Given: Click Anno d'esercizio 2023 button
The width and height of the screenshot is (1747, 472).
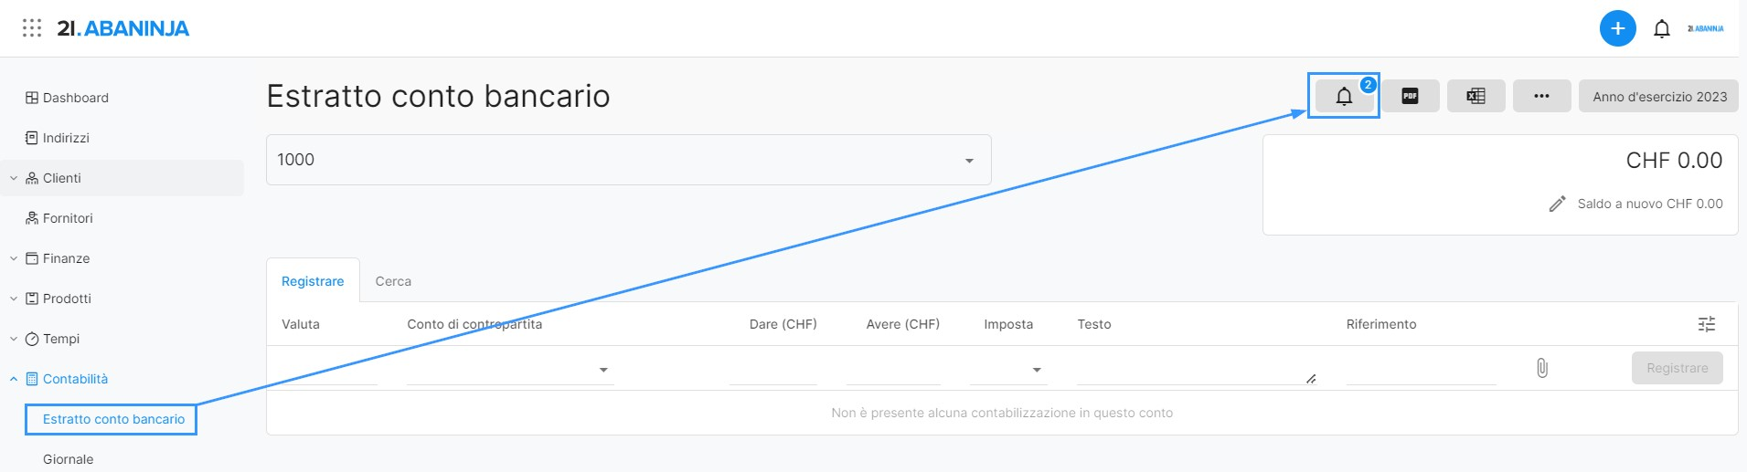Looking at the screenshot, I should tap(1659, 96).
